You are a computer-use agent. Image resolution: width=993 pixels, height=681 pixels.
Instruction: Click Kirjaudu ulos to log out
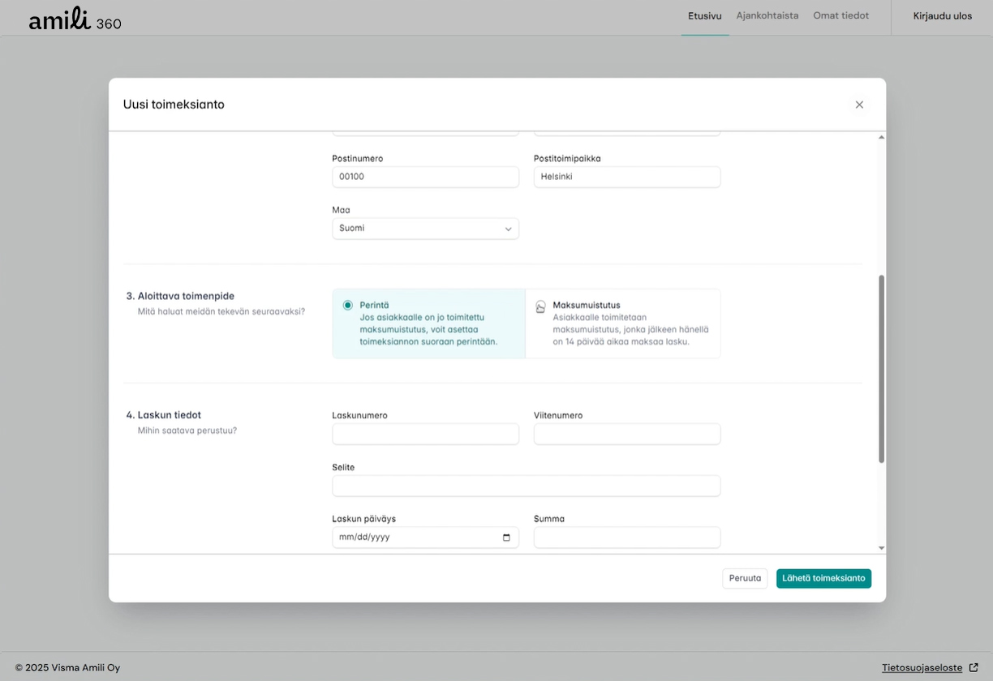(x=942, y=16)
